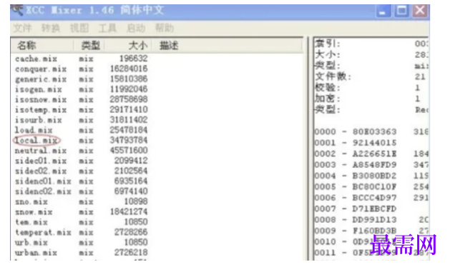Open the 视图 menu
The width and height of the screenshot is (450, 267).
point(79,28)
